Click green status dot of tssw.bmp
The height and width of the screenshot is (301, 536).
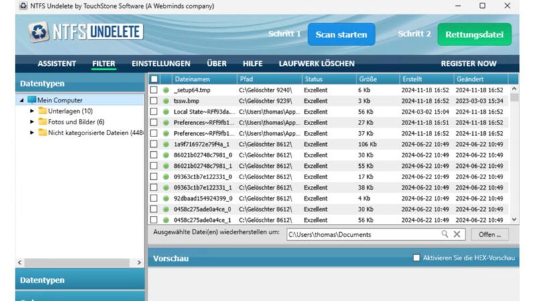click(165, 101)
